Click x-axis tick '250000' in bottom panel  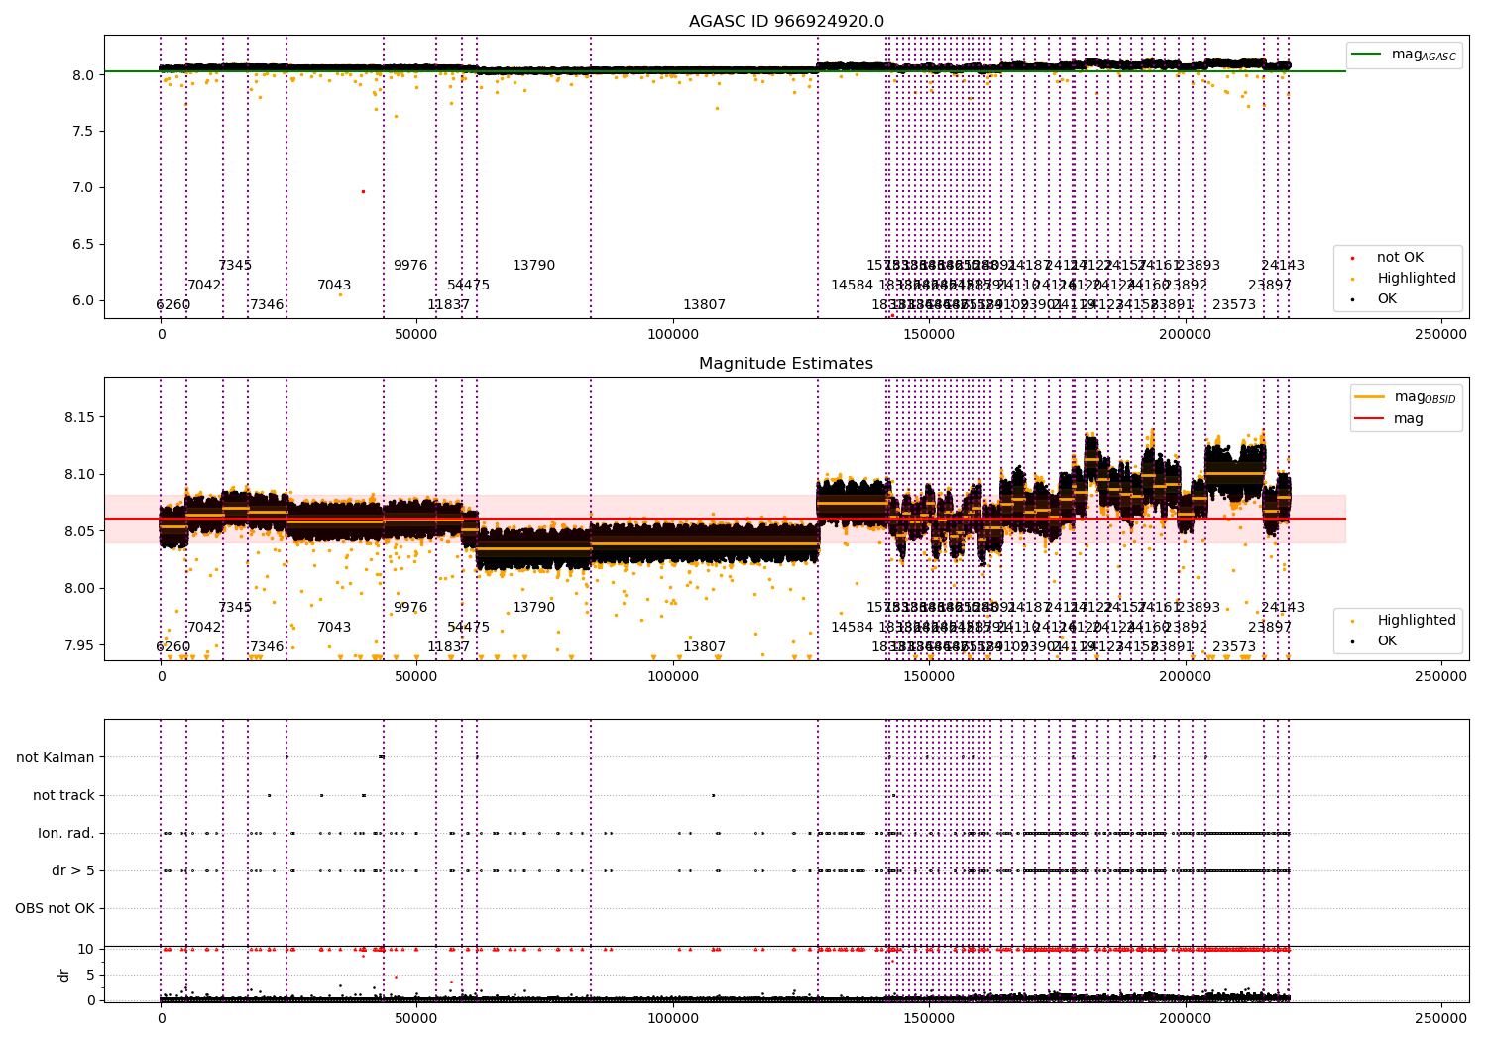(1440, 1018)
